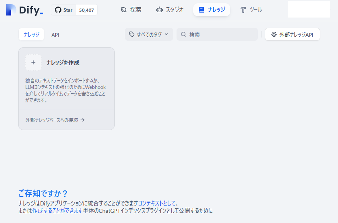
Task: Click the GitHub star count 50,407
Action: pos(87,10)
